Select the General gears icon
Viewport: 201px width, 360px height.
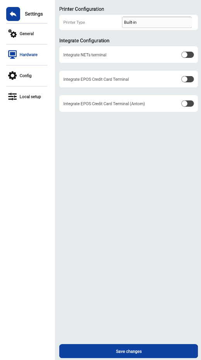12,33
